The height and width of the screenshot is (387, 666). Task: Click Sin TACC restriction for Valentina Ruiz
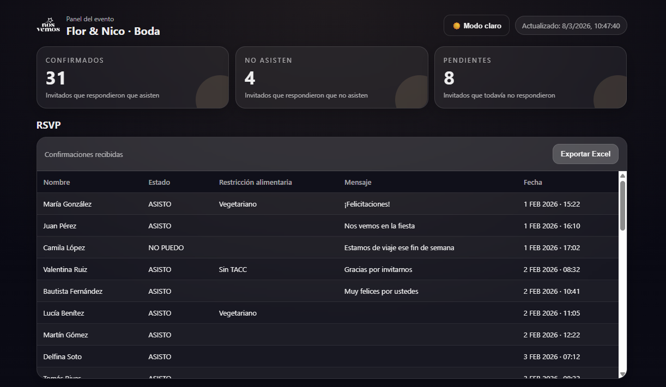pyautogui.click(x=233, y=269)
